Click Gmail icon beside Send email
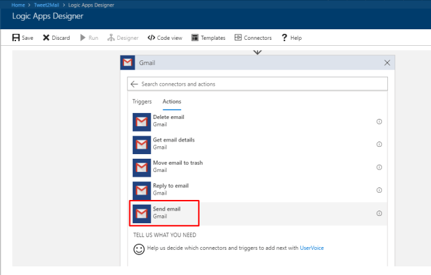 pos(141,214)
